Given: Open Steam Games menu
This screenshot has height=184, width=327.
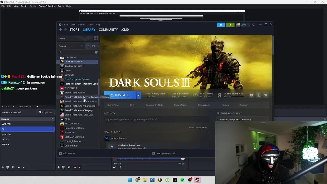Looking at the screenshot, I should coord(90,25).
